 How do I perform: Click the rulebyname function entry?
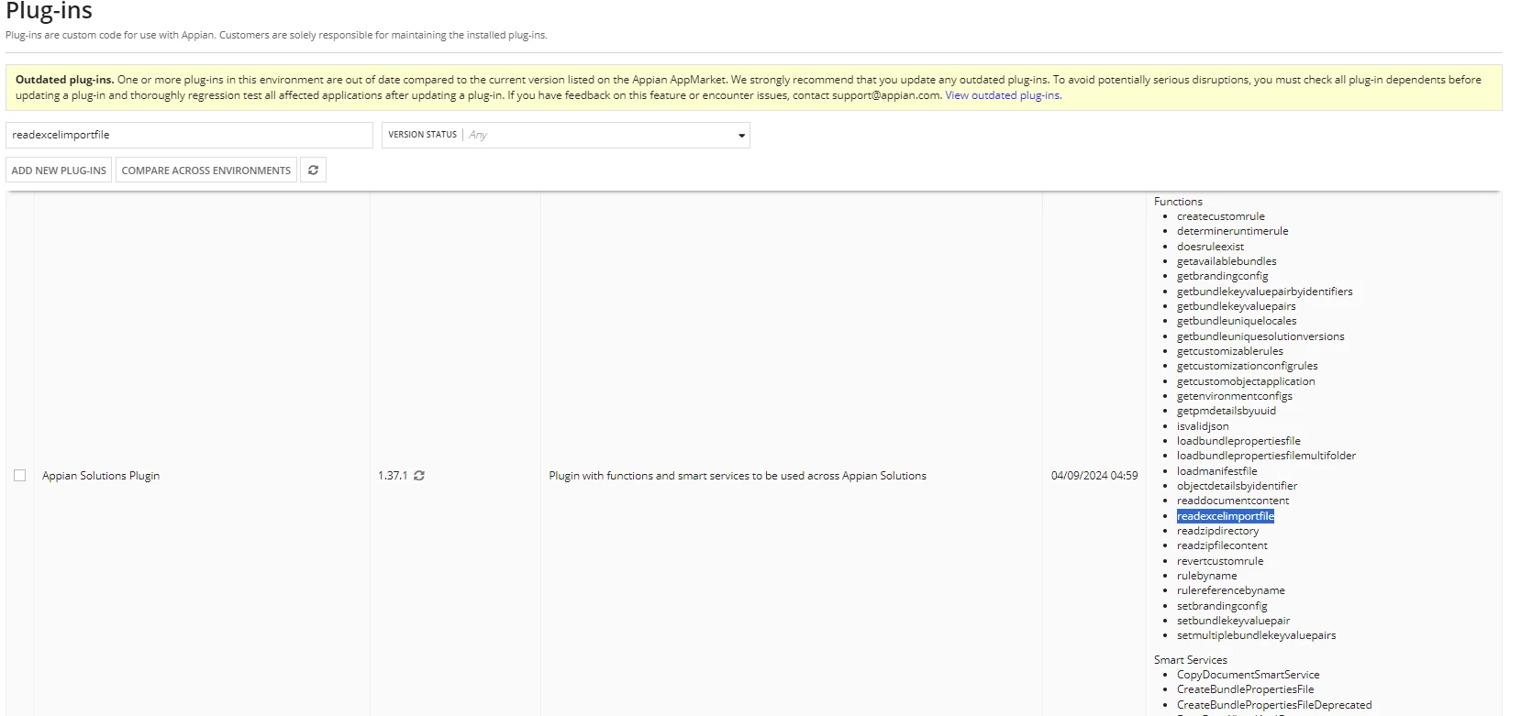[1206, 576]
